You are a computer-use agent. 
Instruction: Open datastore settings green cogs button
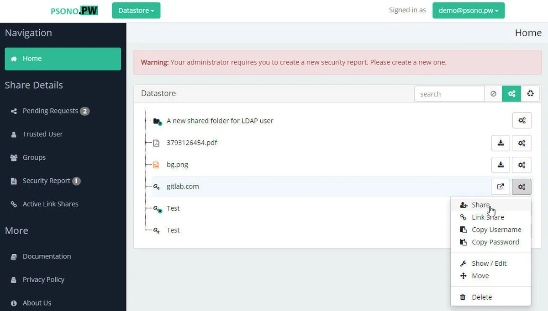[511, 94]
